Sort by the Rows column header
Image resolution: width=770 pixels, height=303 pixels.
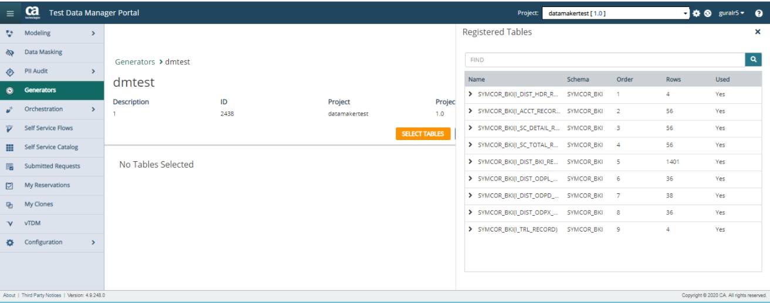click(673, 79)
